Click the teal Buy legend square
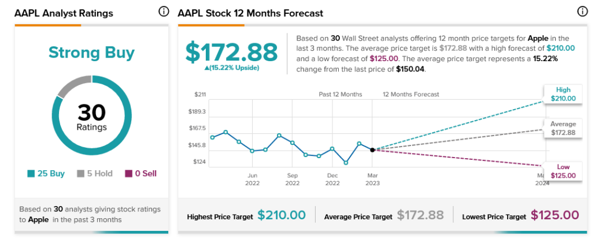Screen dimensions: 592x243 click(x=31, y=174)
